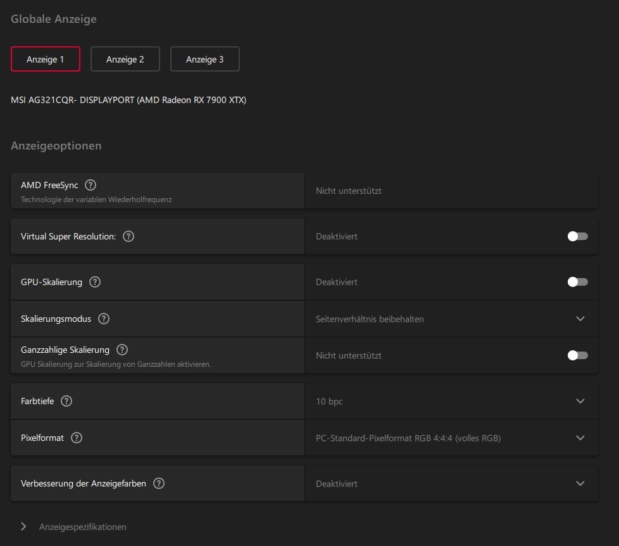Switch to Anzeige 2
This screenshot has height=546, width=619.
click(x=125, y=60)
